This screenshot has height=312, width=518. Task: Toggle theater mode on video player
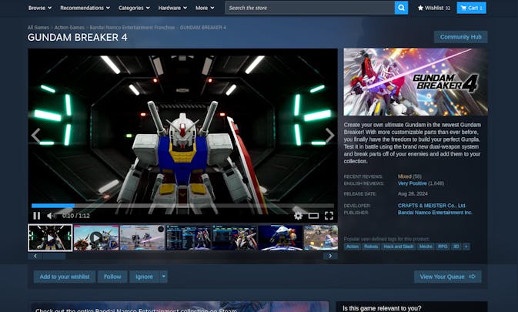[313, 216]
